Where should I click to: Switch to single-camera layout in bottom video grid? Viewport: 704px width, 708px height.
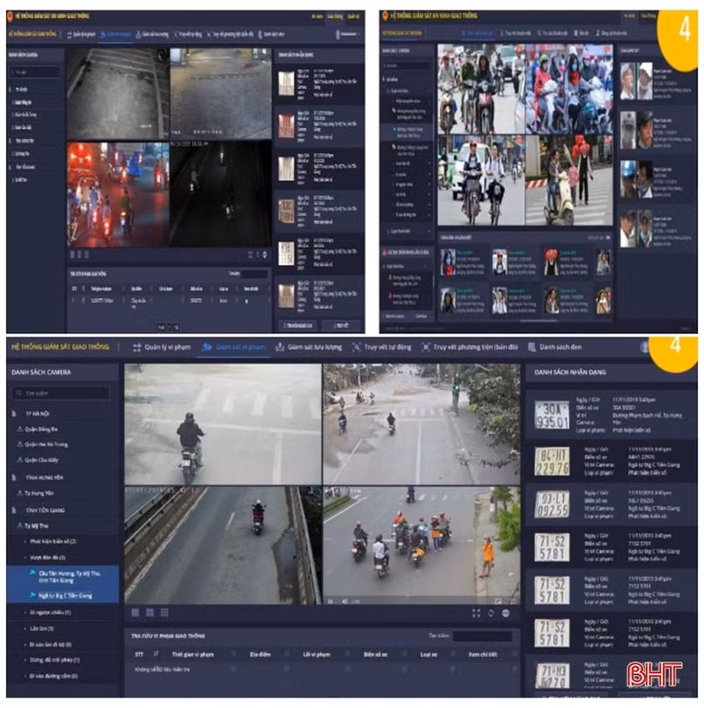[134, 612]
